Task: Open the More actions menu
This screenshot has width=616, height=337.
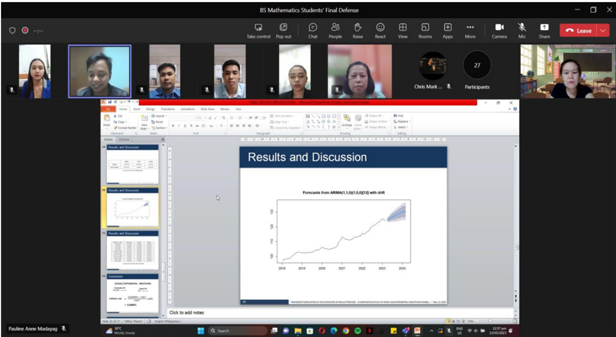Action: (470, 30)
